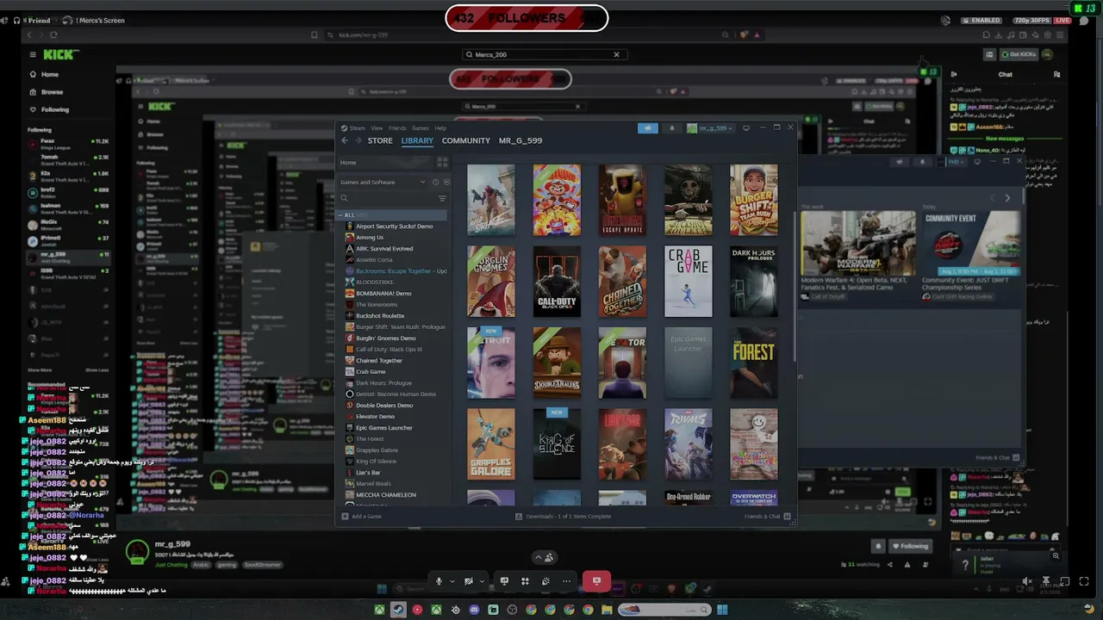This screenshot has height=620, width=1103.
Task: Open the Crab Game cover thumbnail
Action: click(x=689, y=282)
